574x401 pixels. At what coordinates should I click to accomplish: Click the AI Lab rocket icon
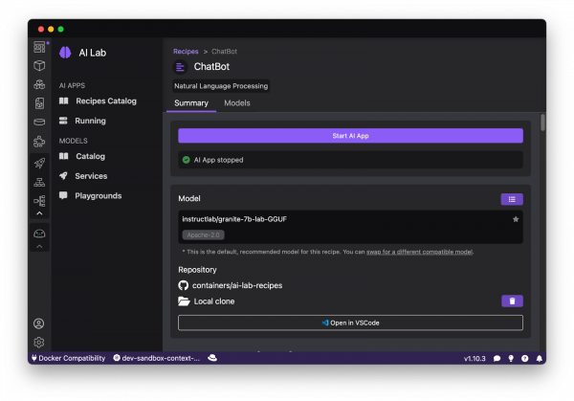[39, 163]
